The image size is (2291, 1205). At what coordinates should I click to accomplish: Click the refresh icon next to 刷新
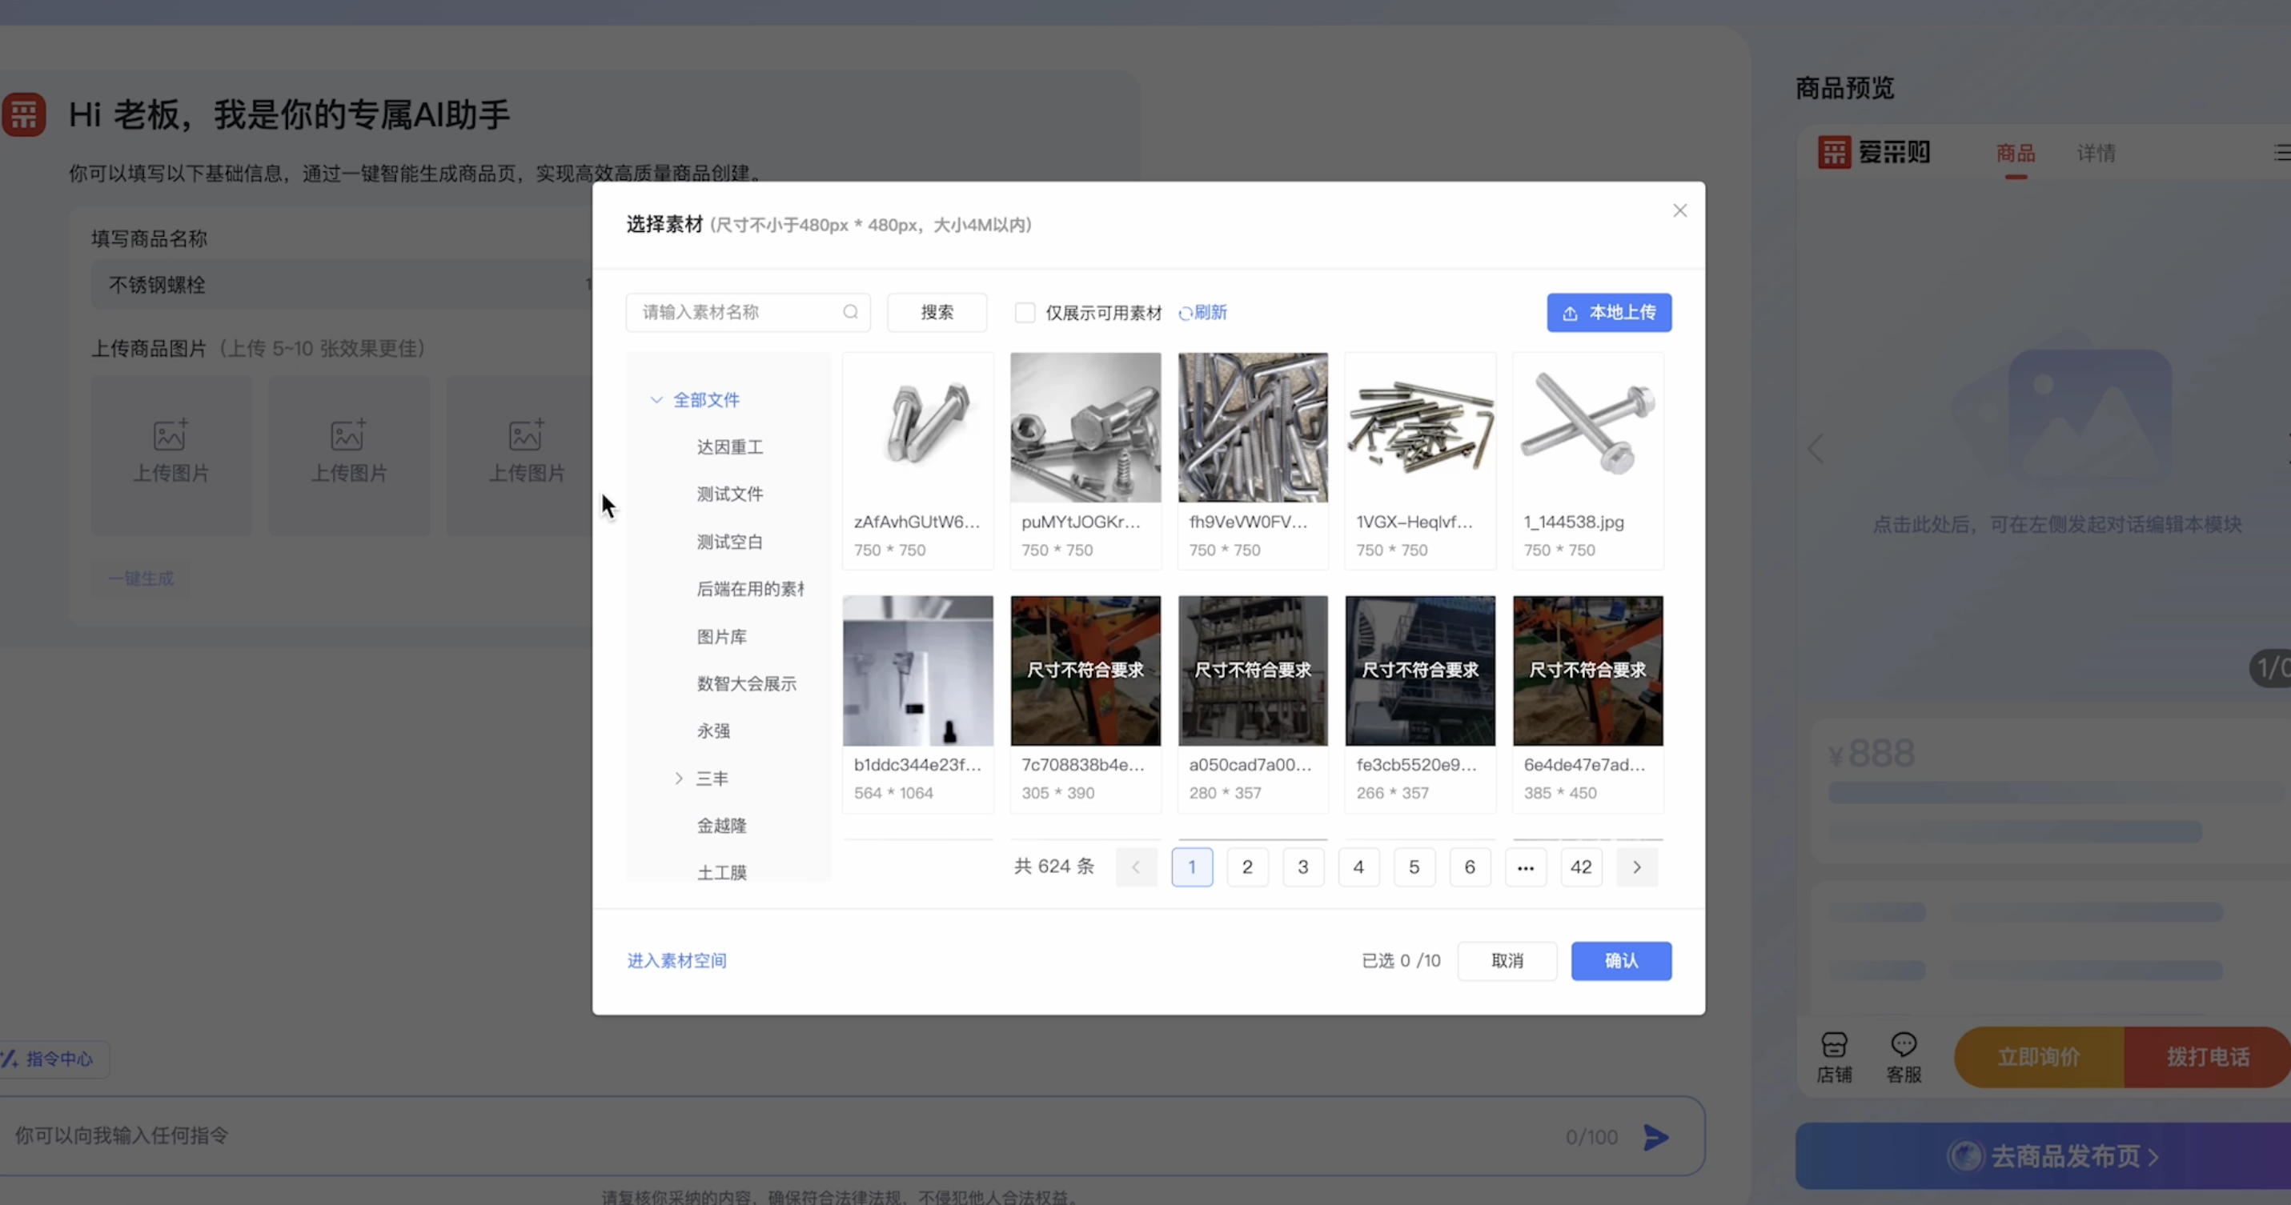coord(1185,313)
